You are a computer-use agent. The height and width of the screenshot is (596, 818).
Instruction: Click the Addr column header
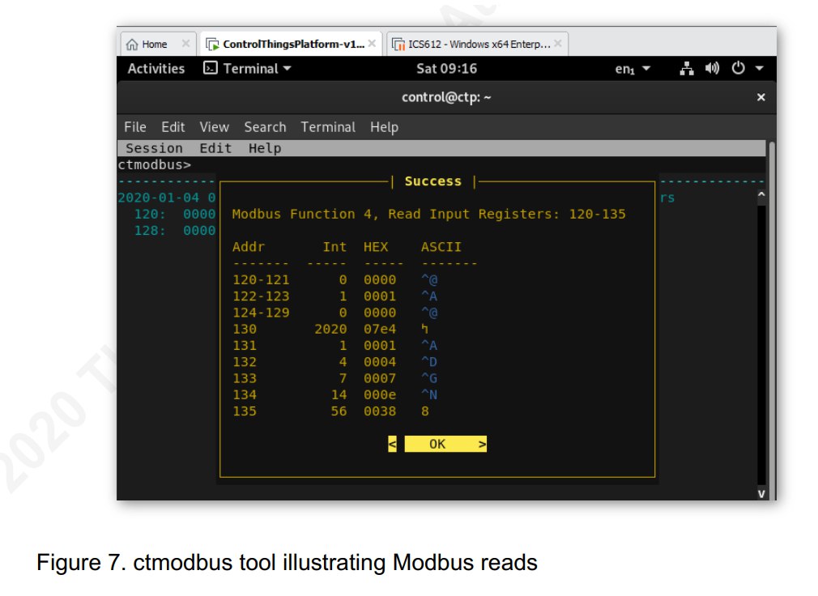click(249, 247)
